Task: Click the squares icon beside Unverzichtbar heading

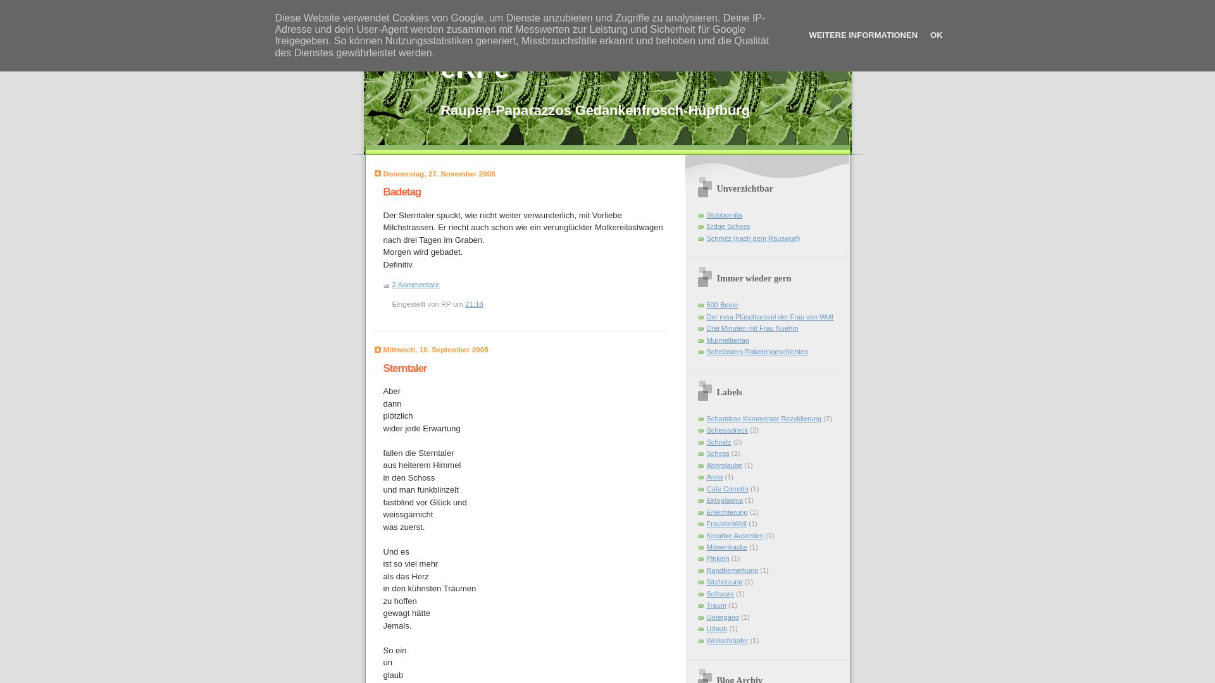Action: (x=704, y=188)
